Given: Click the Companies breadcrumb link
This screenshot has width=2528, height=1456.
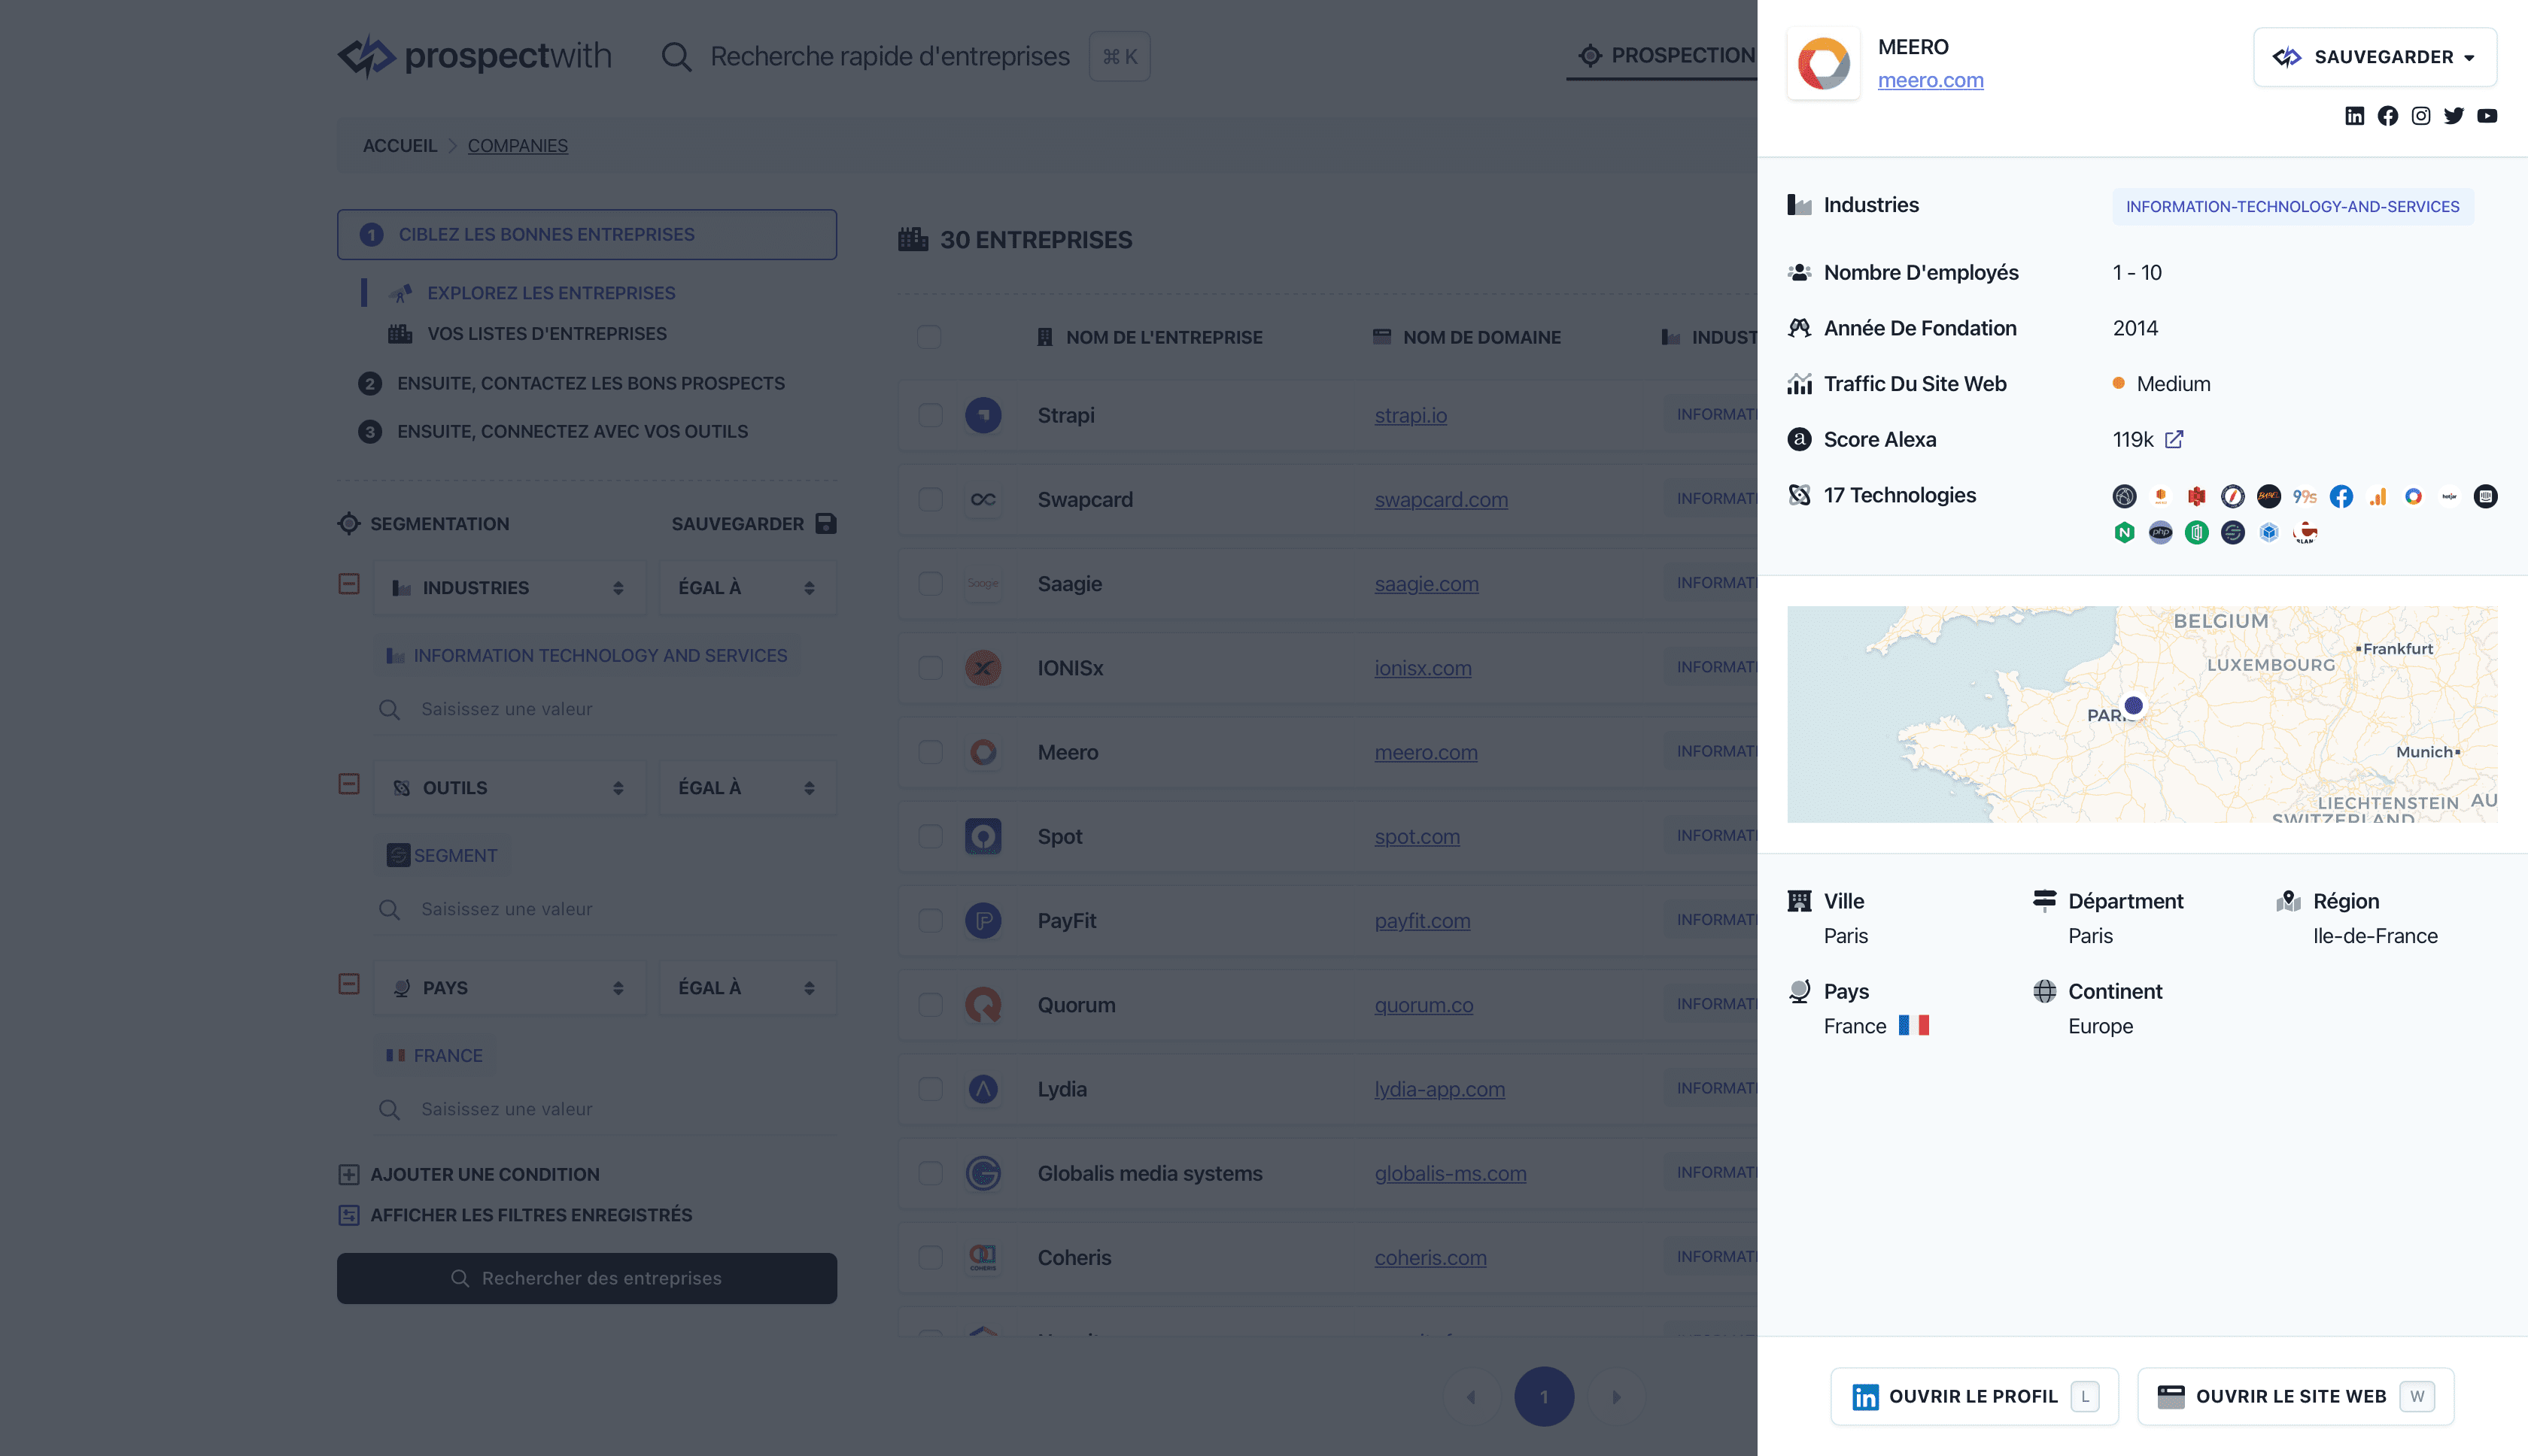Looking at the screenshot, I should point(517,145).
